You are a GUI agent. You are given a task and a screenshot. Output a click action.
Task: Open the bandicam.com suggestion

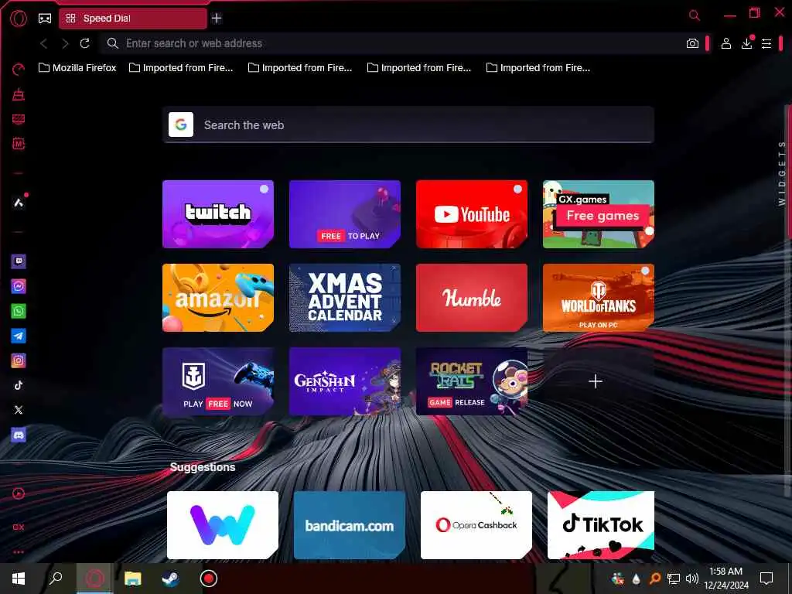[x=349, y=525]
